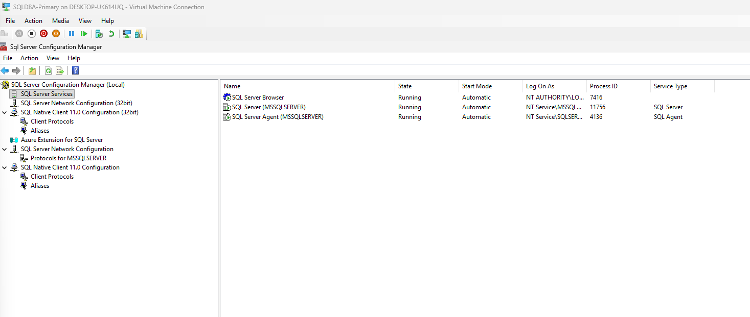Click the Export List toolbar icon
This screenshot has width=750, height=317.
click(60, 70)
